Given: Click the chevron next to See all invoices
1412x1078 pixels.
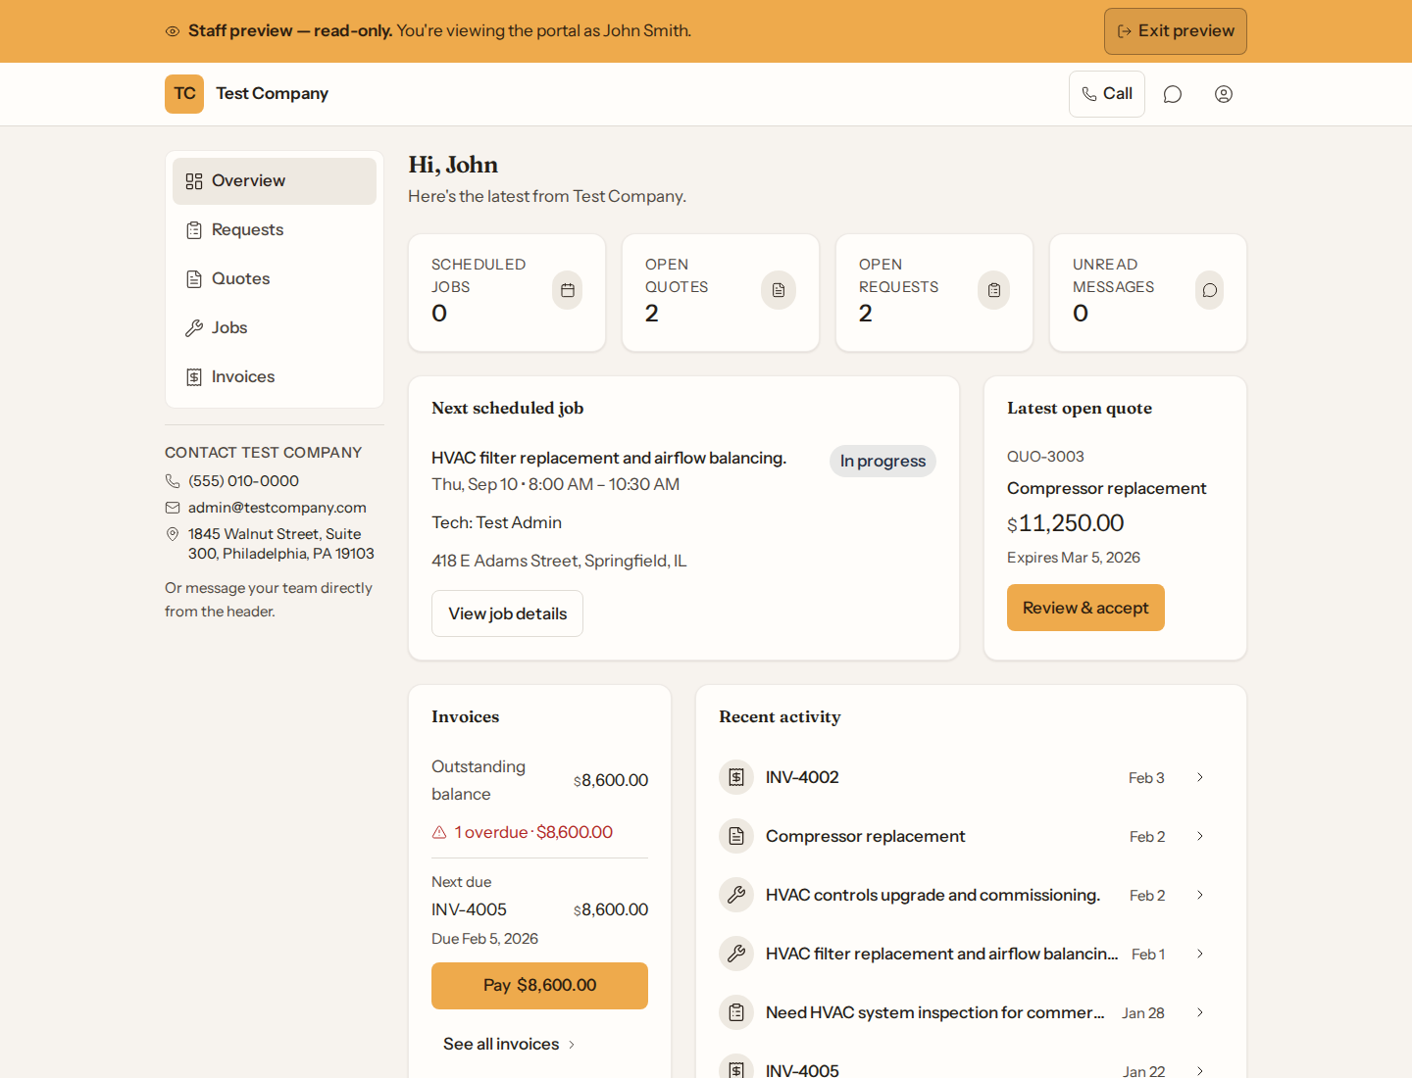Looking at the screenshot, I should point(572,1045).
